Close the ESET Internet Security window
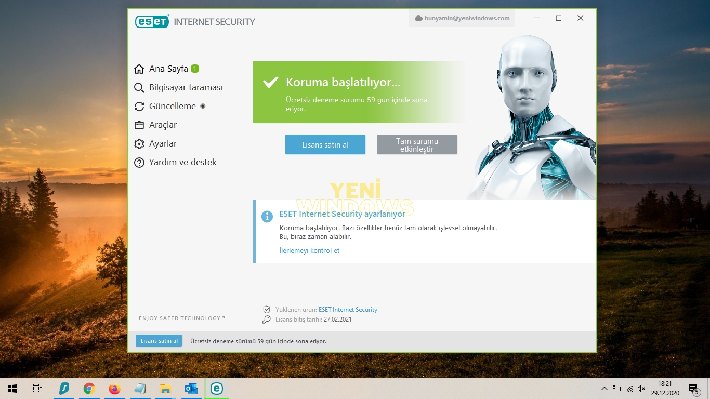The height and width of the screenshot is (399, 710). coord(581,18)
